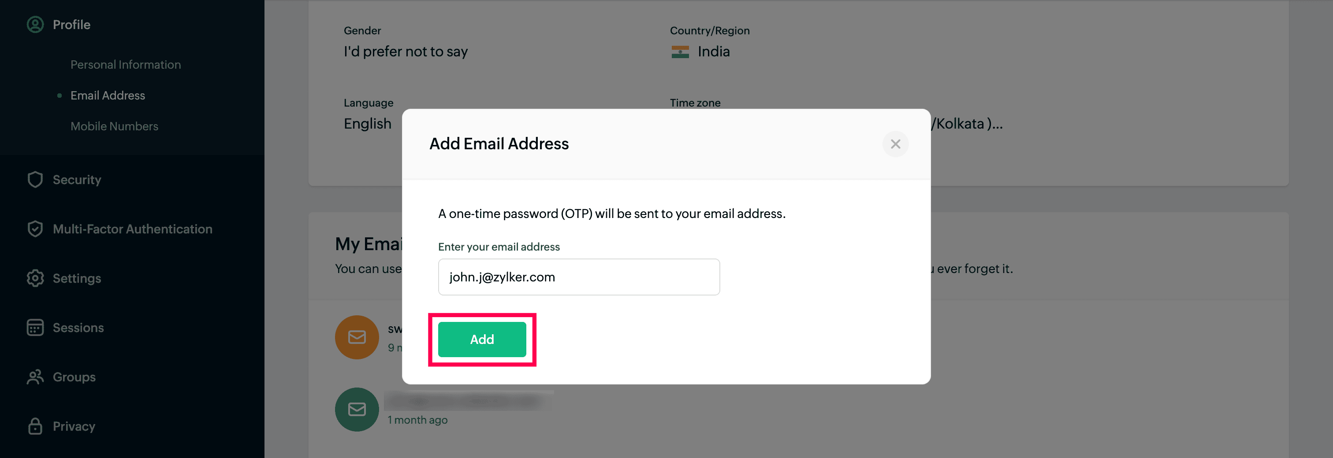Click the orange envelope email icon
Viewport: 1333px width, 458px height.
(357, 338)
